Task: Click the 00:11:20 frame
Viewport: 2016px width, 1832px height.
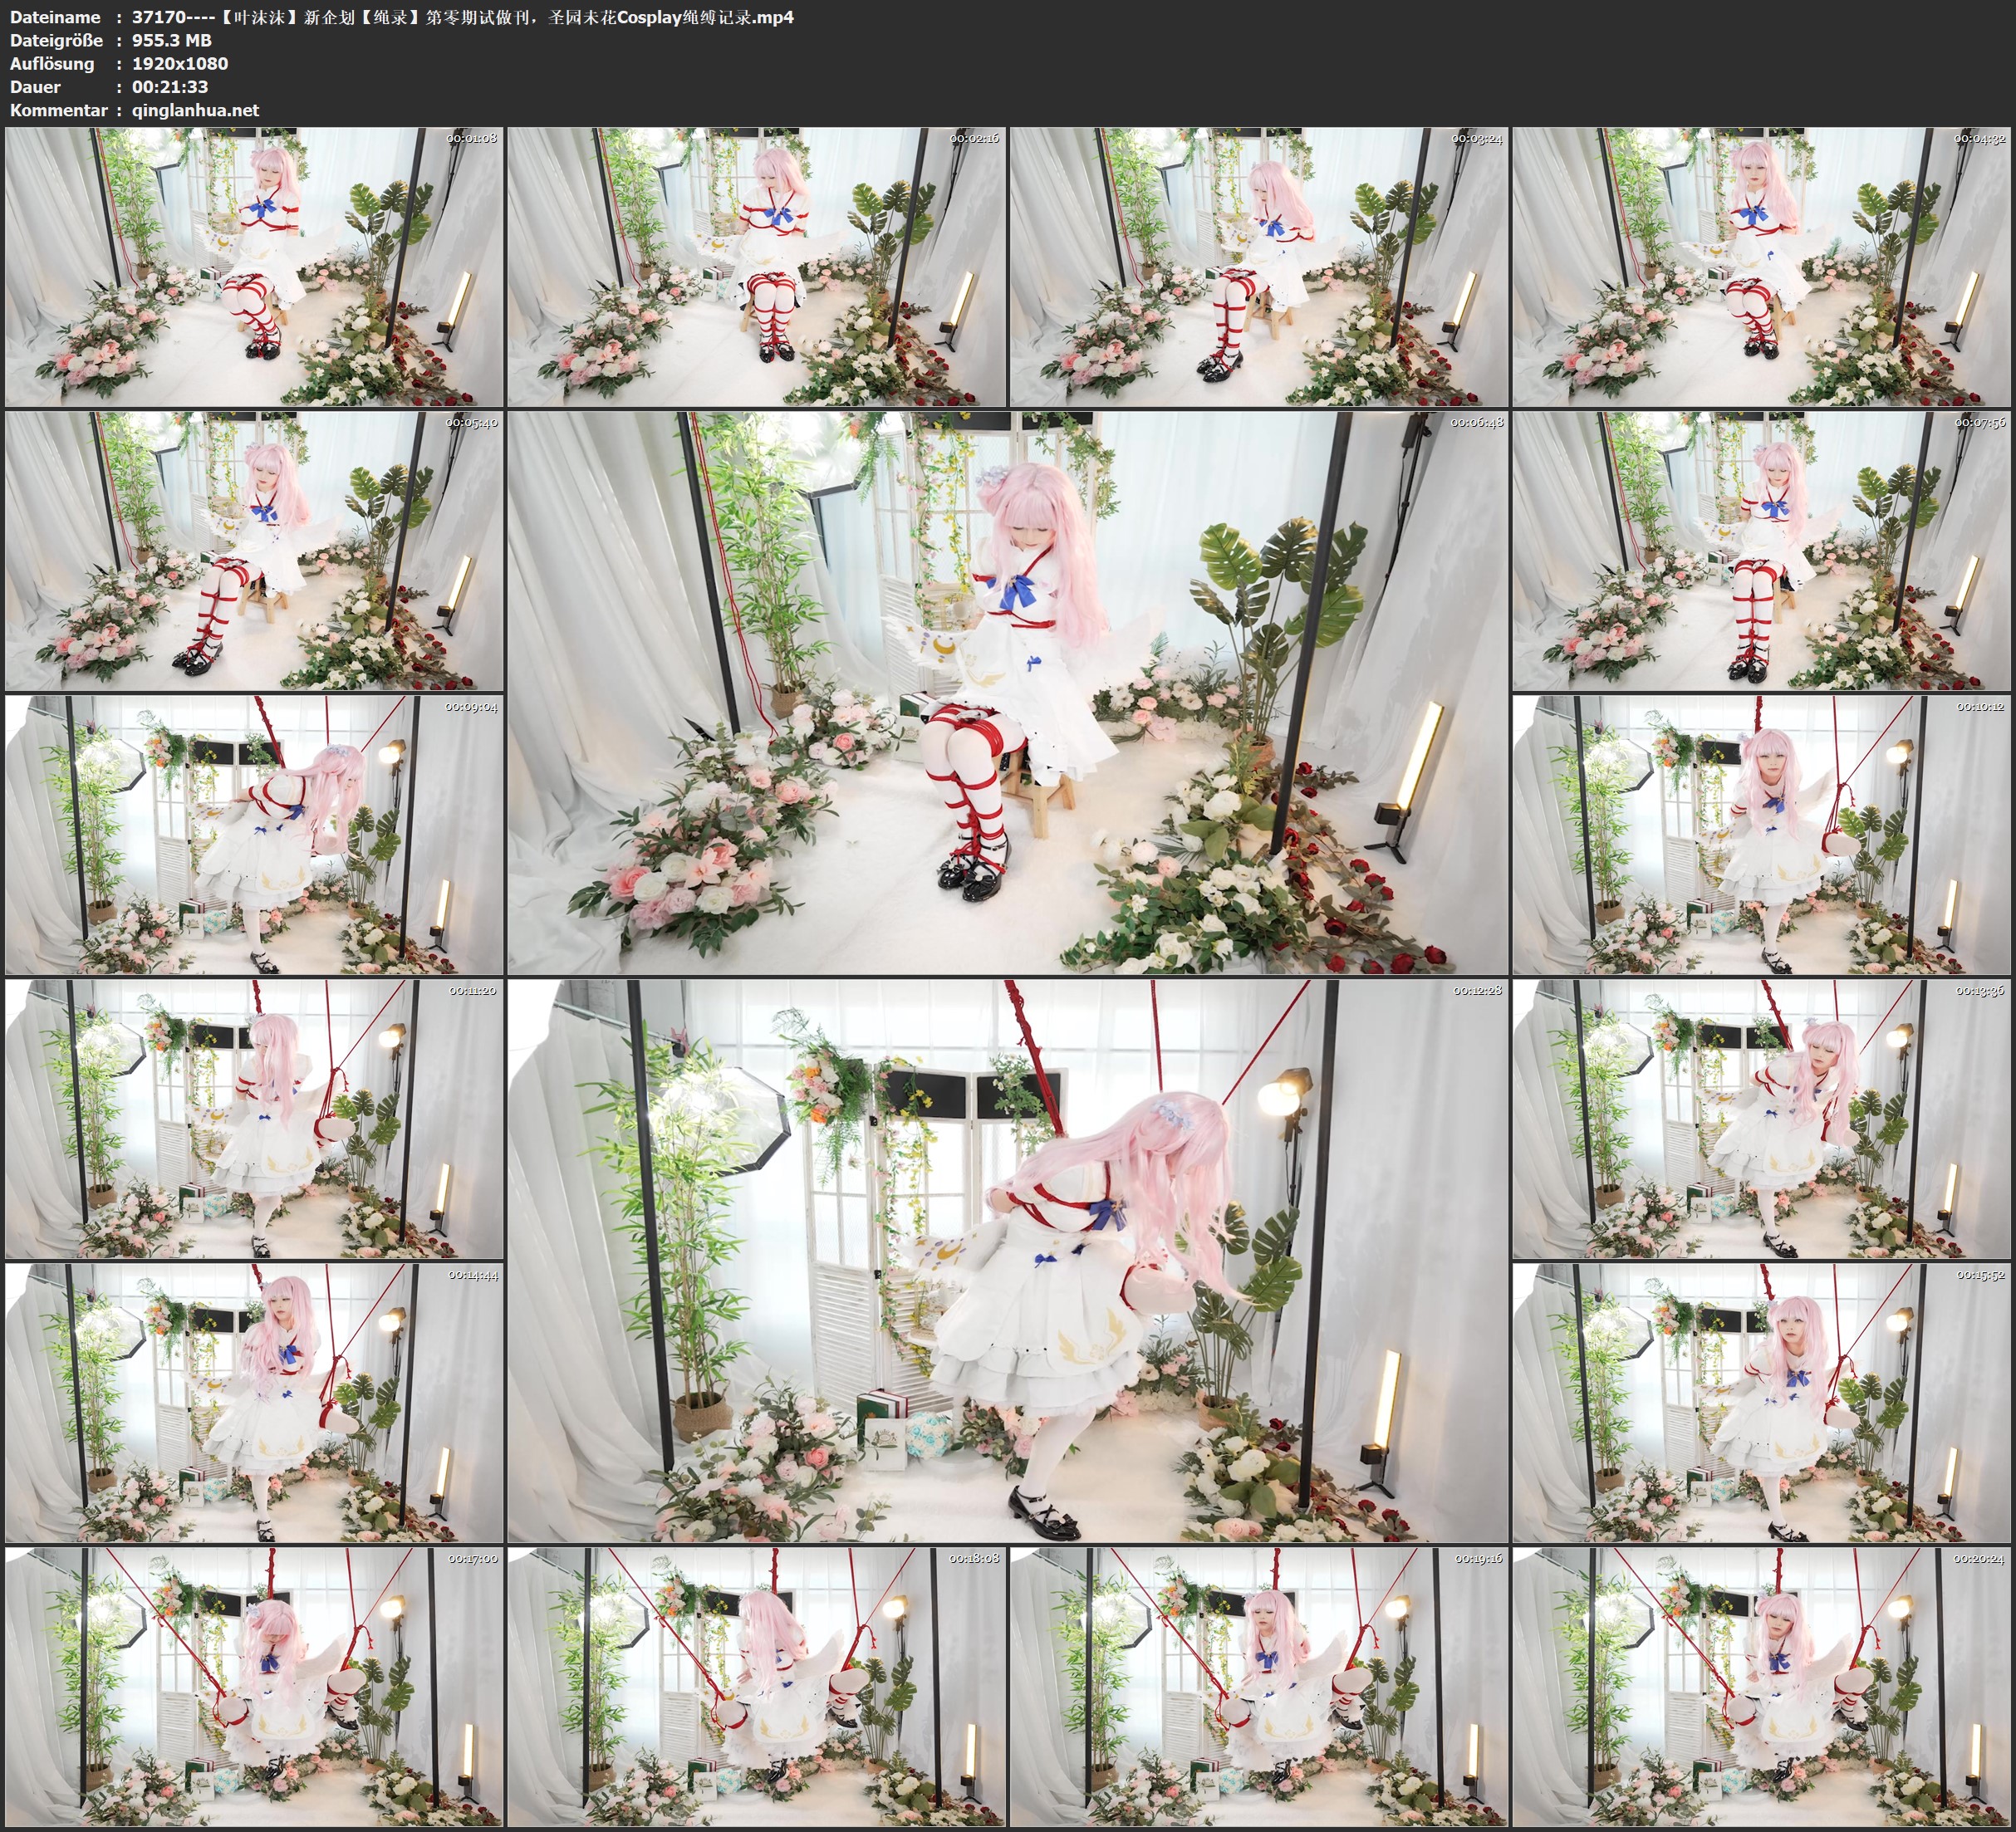Action: pyautogui.click(x=254, y=1118)
